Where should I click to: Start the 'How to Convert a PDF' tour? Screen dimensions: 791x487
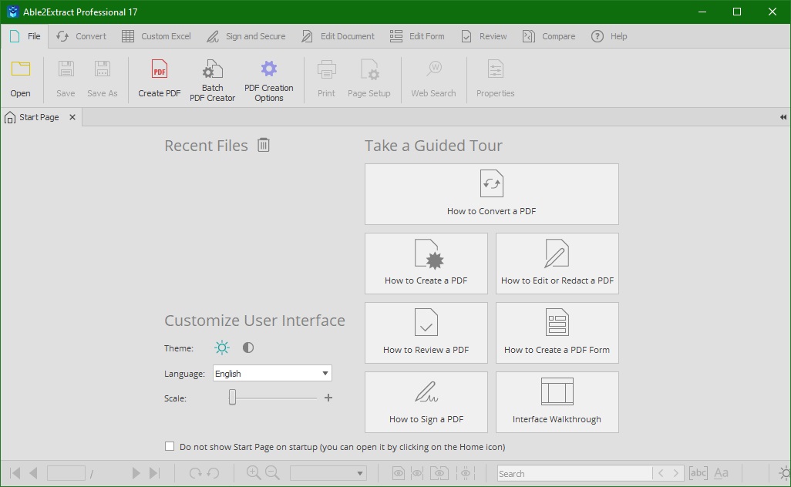pos(491,193)
